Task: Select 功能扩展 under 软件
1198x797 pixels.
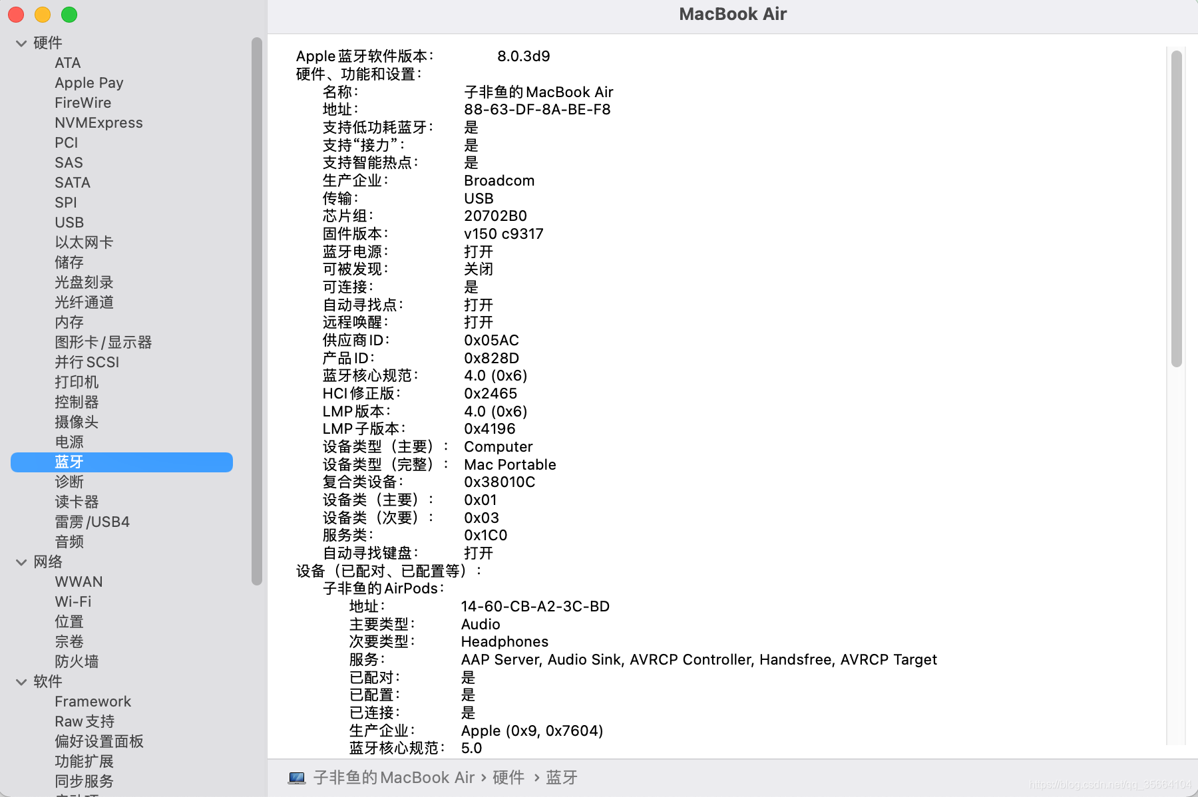Action: (x=84, y=762)
